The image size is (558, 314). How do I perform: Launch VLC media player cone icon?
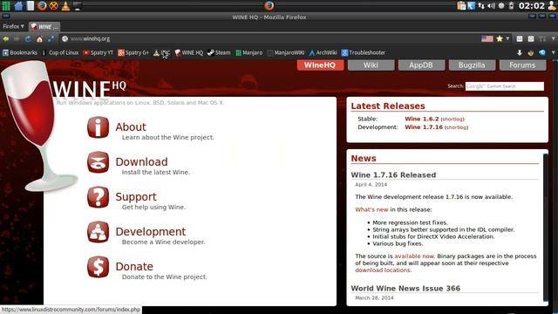click(65, 6)
